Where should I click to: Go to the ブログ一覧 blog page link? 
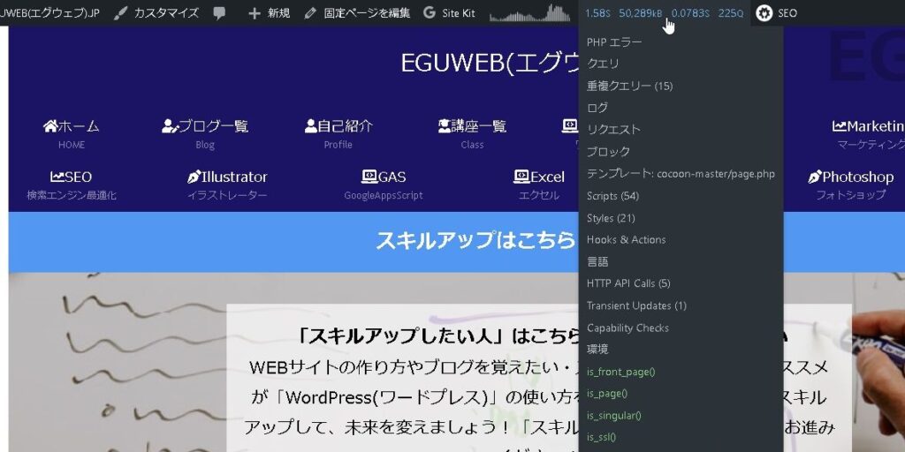coord(205,126)
